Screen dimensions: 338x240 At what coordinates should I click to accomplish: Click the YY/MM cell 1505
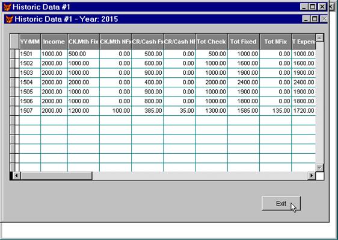[x=29, y=92]
